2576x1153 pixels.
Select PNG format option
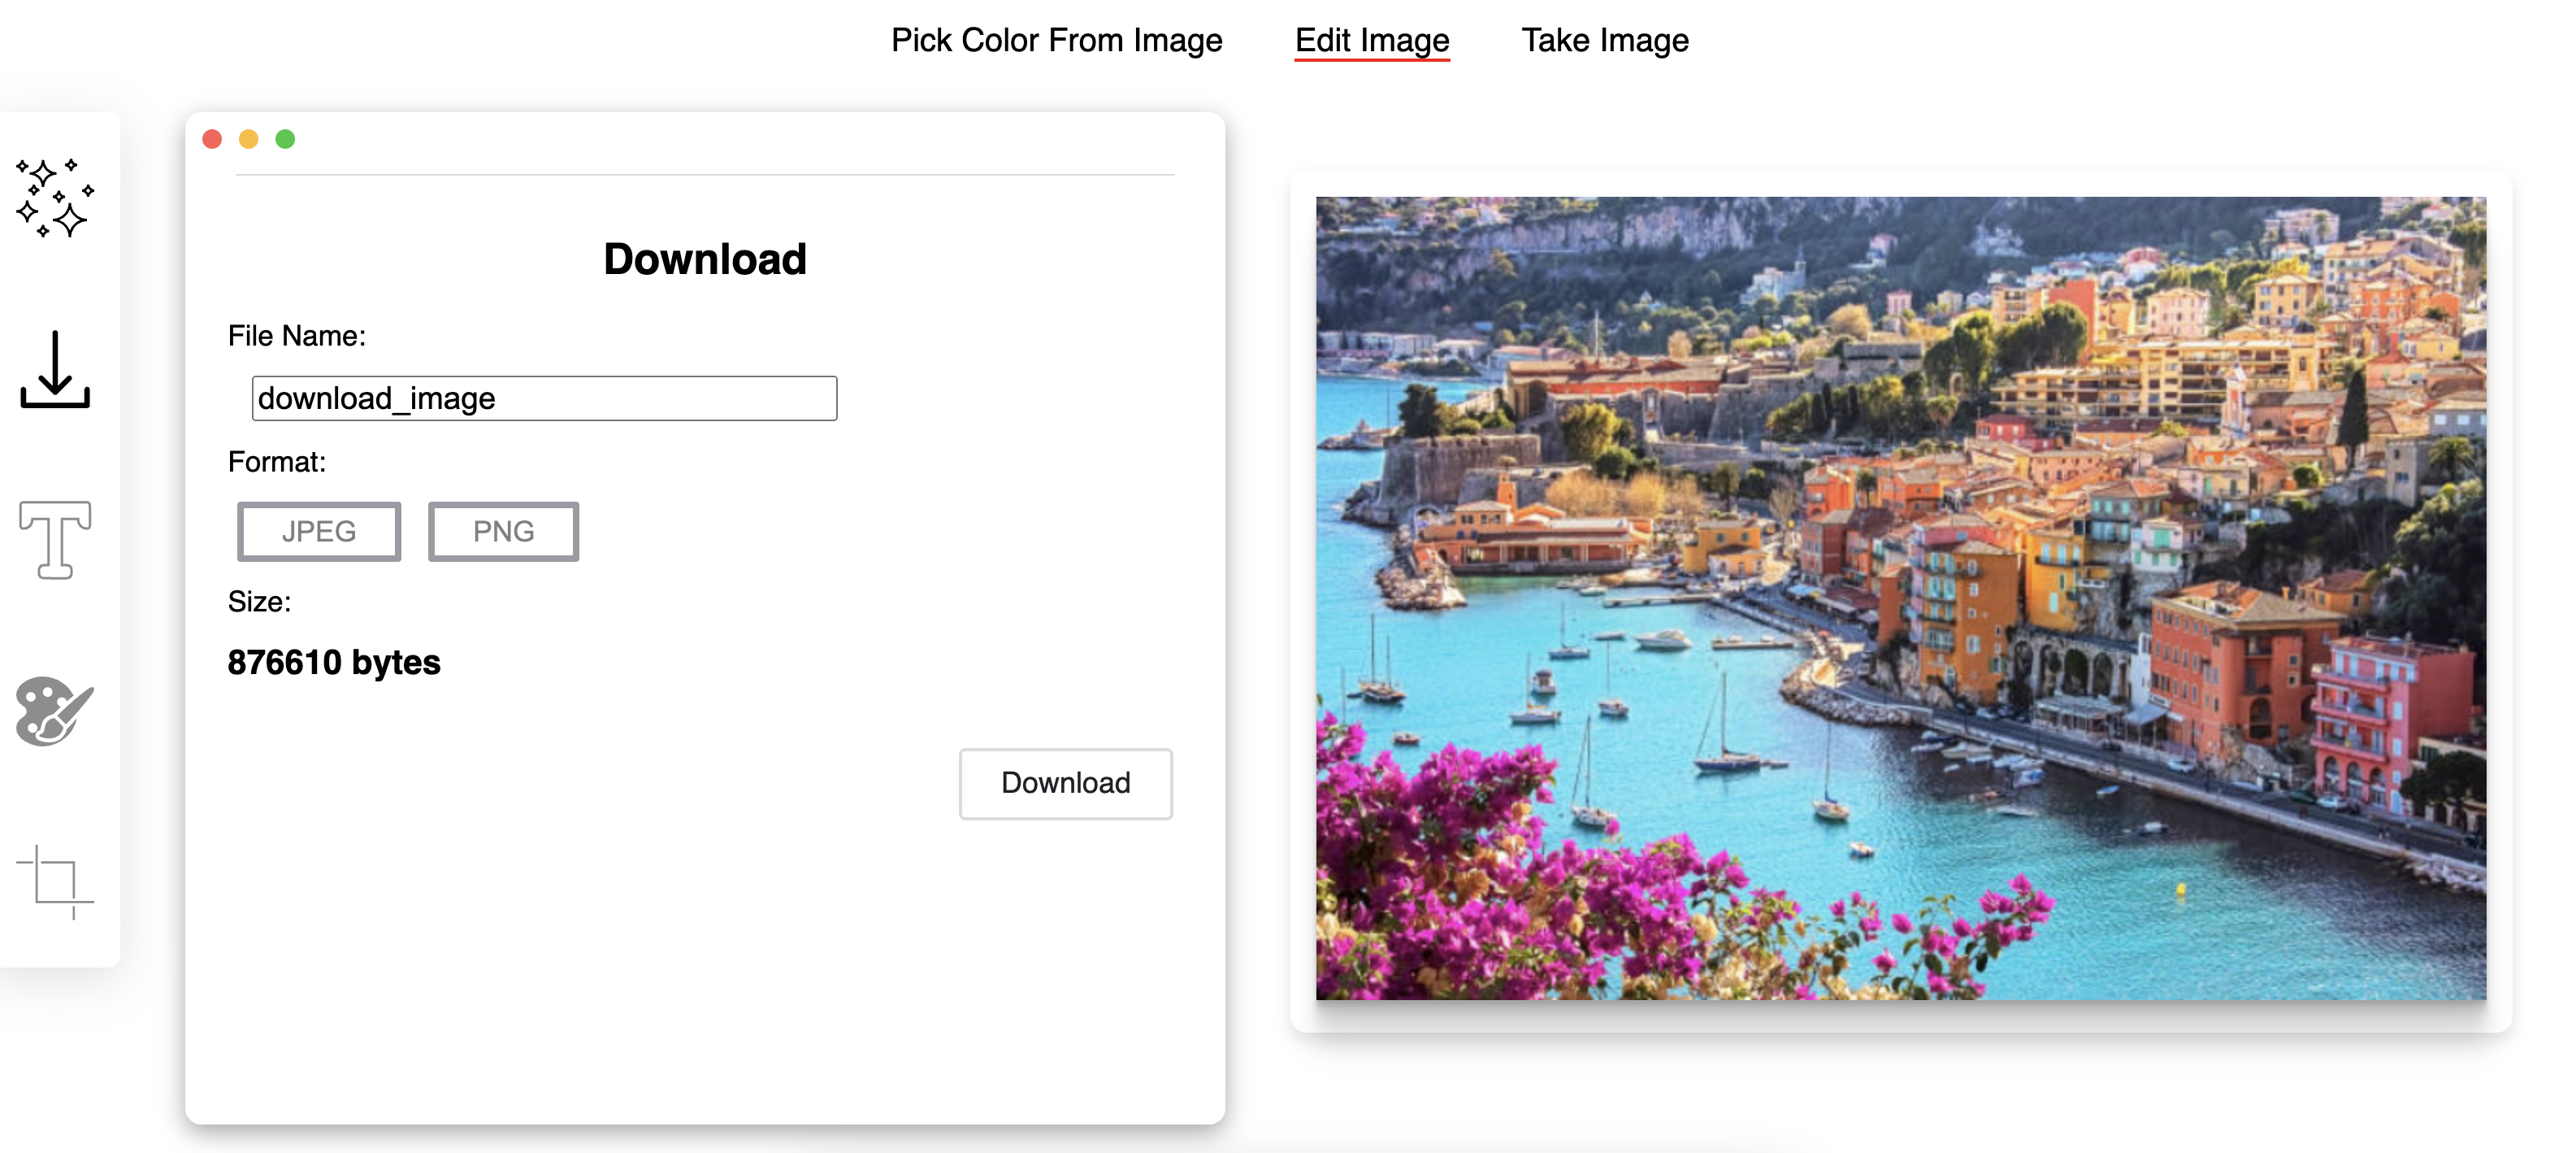[x=503, y=532]
